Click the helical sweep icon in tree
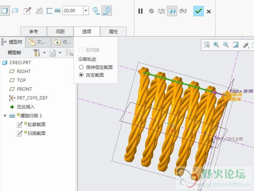 pyautogui.click(x=12, y=116)
